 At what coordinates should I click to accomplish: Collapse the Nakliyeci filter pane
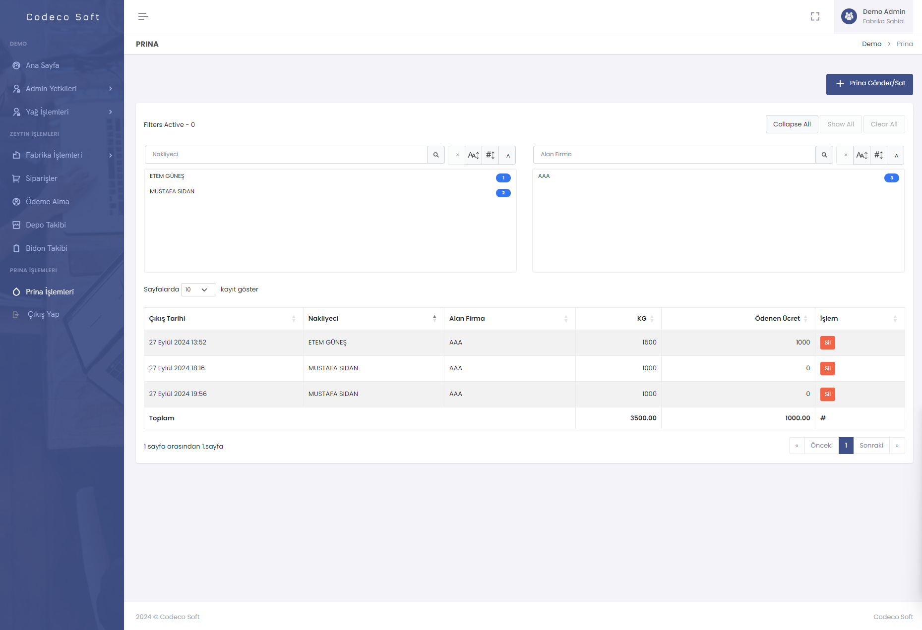click(x=507, y=155)
